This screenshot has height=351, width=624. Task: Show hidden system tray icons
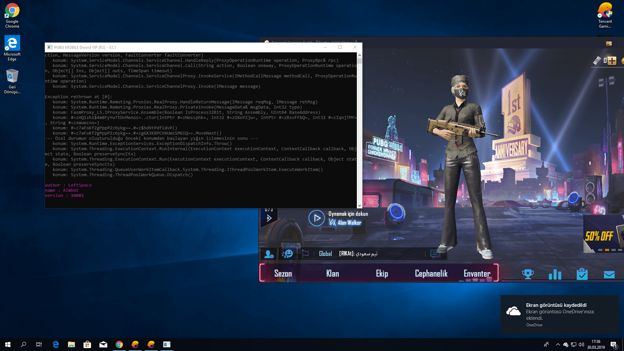558,344
